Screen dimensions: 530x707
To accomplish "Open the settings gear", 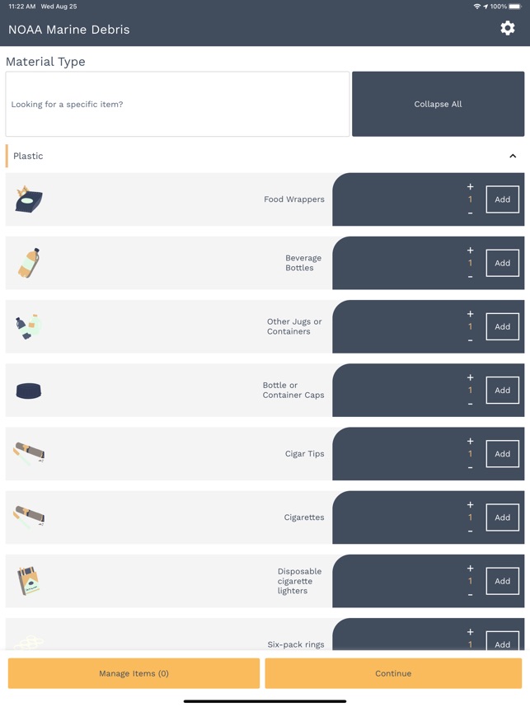I will click(x=509, y=27).
